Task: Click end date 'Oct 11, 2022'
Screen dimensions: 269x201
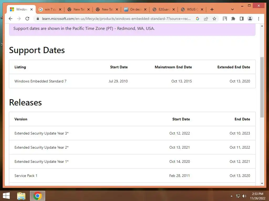Action: [240, 147]
